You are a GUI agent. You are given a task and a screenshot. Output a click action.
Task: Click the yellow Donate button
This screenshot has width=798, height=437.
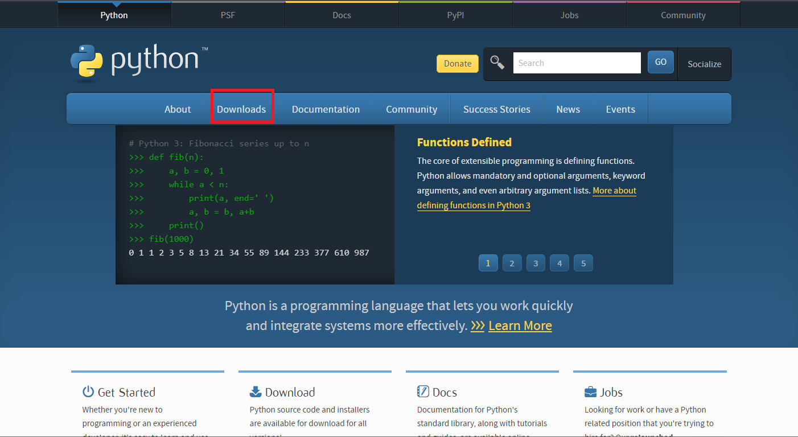coord(458,64)
